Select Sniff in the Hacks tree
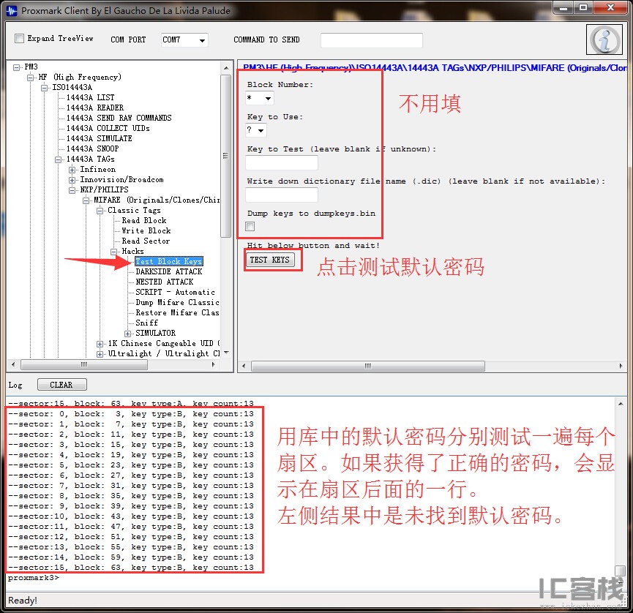 [x=146, y=323]
